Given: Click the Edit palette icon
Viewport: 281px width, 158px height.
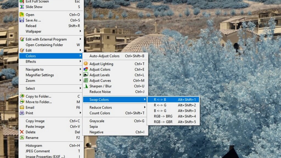Looking at the screenshot, I should click(22, 50).
